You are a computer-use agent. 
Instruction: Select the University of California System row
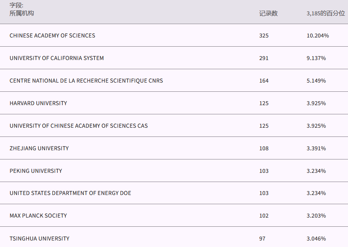(57, 58)
